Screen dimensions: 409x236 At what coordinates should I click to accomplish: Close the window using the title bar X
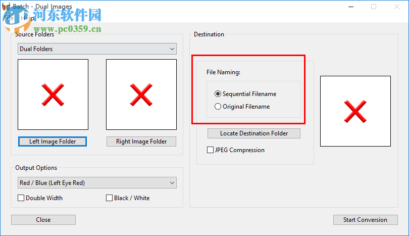click(x=397, y=7)
